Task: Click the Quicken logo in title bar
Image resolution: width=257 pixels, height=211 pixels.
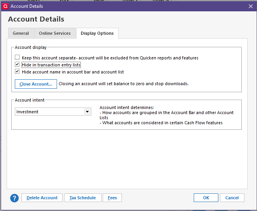Action: click(5, 6)
